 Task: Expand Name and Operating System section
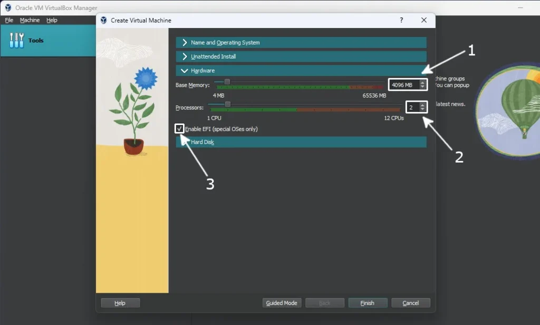pyautogui.click(x=301, y=42)
